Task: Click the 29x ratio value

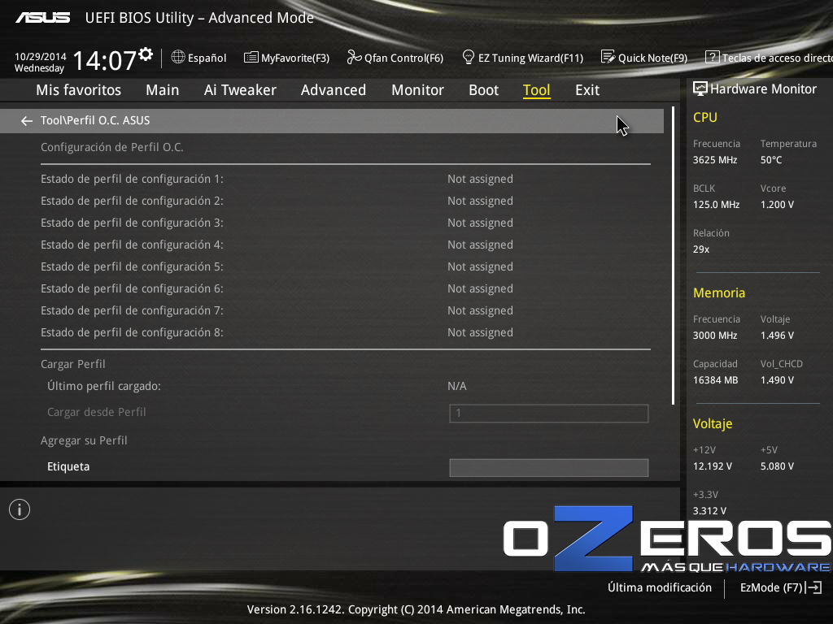Action: [x=701, y=249]
